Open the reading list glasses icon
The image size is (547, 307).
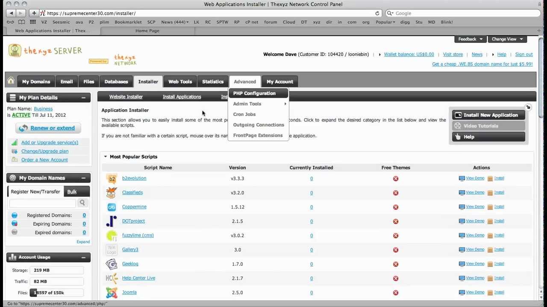pyautogui.click(x=10, y=22)
